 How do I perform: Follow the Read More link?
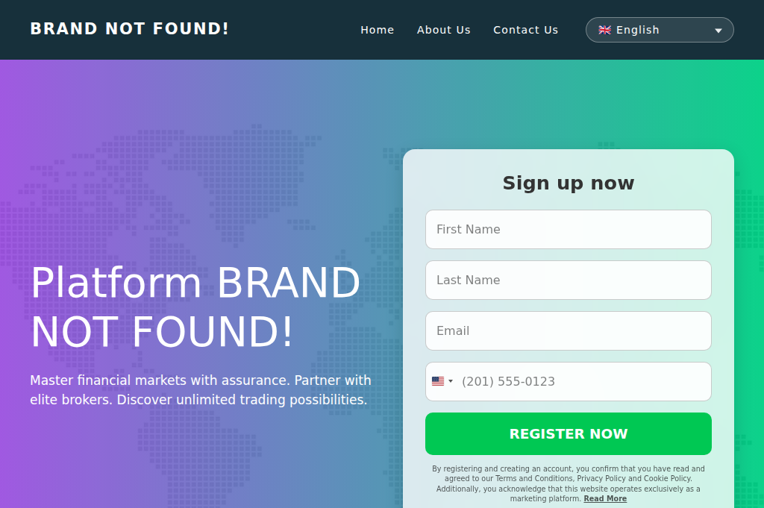click(605, 498)
